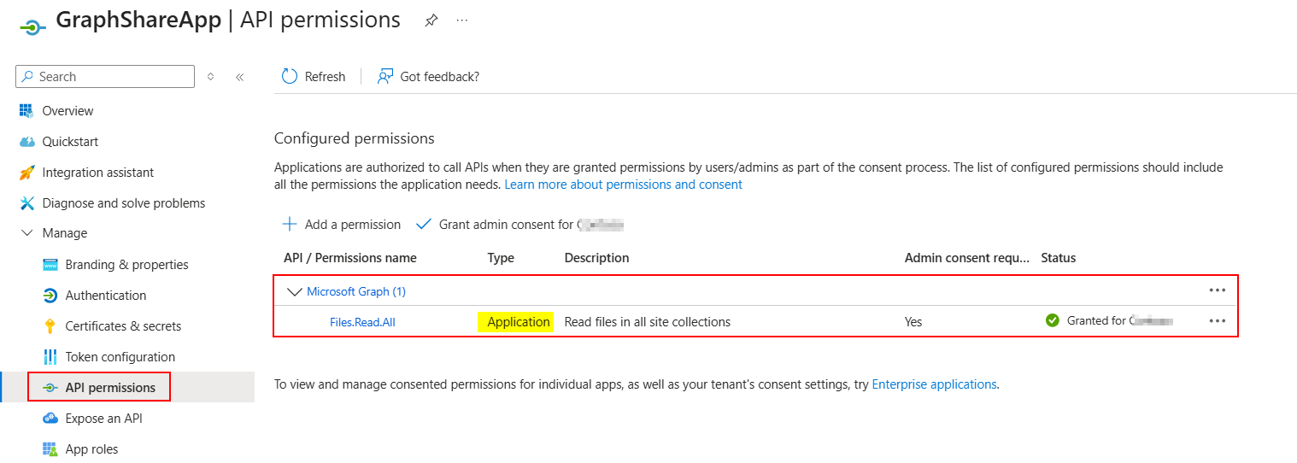
Task: Collapse the Manage section
Action: pos(26,233)
